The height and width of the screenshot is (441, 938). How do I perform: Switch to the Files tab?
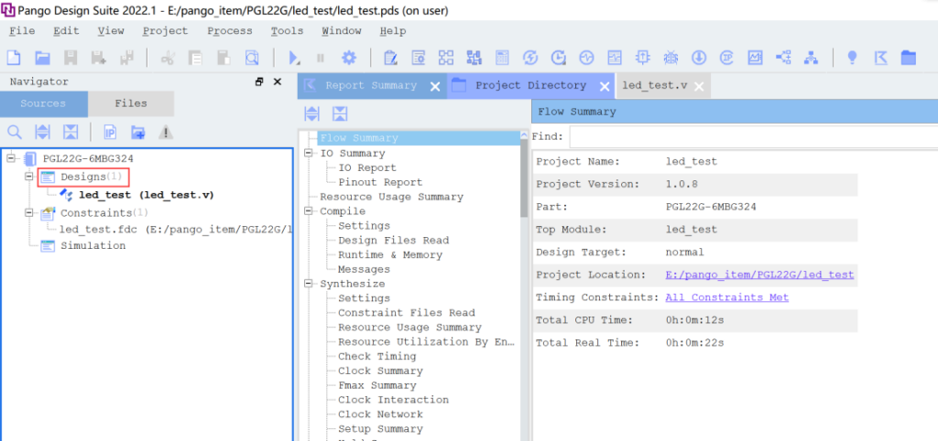tap(131, 103)
